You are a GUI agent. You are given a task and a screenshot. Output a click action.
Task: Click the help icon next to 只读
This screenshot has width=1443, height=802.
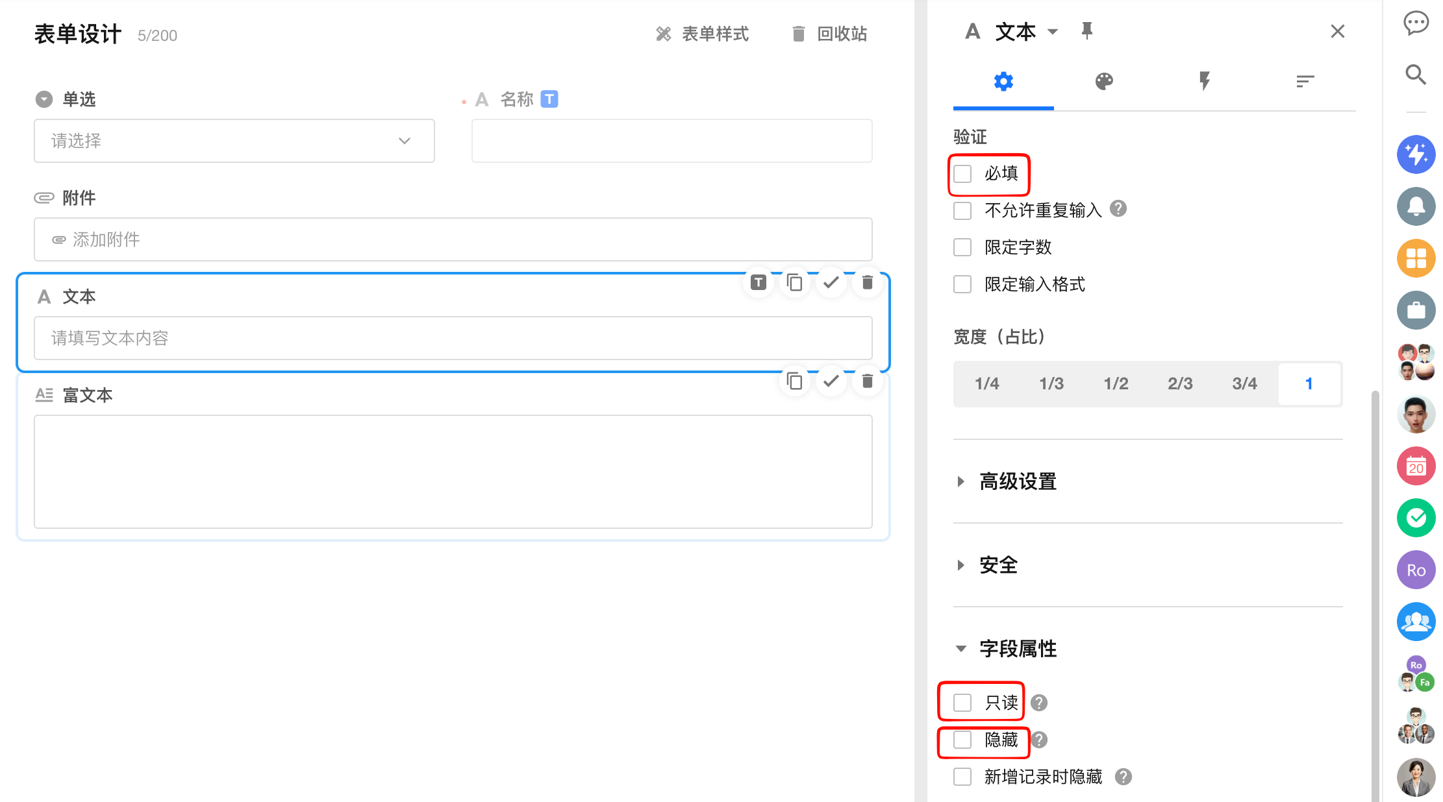1039,703
